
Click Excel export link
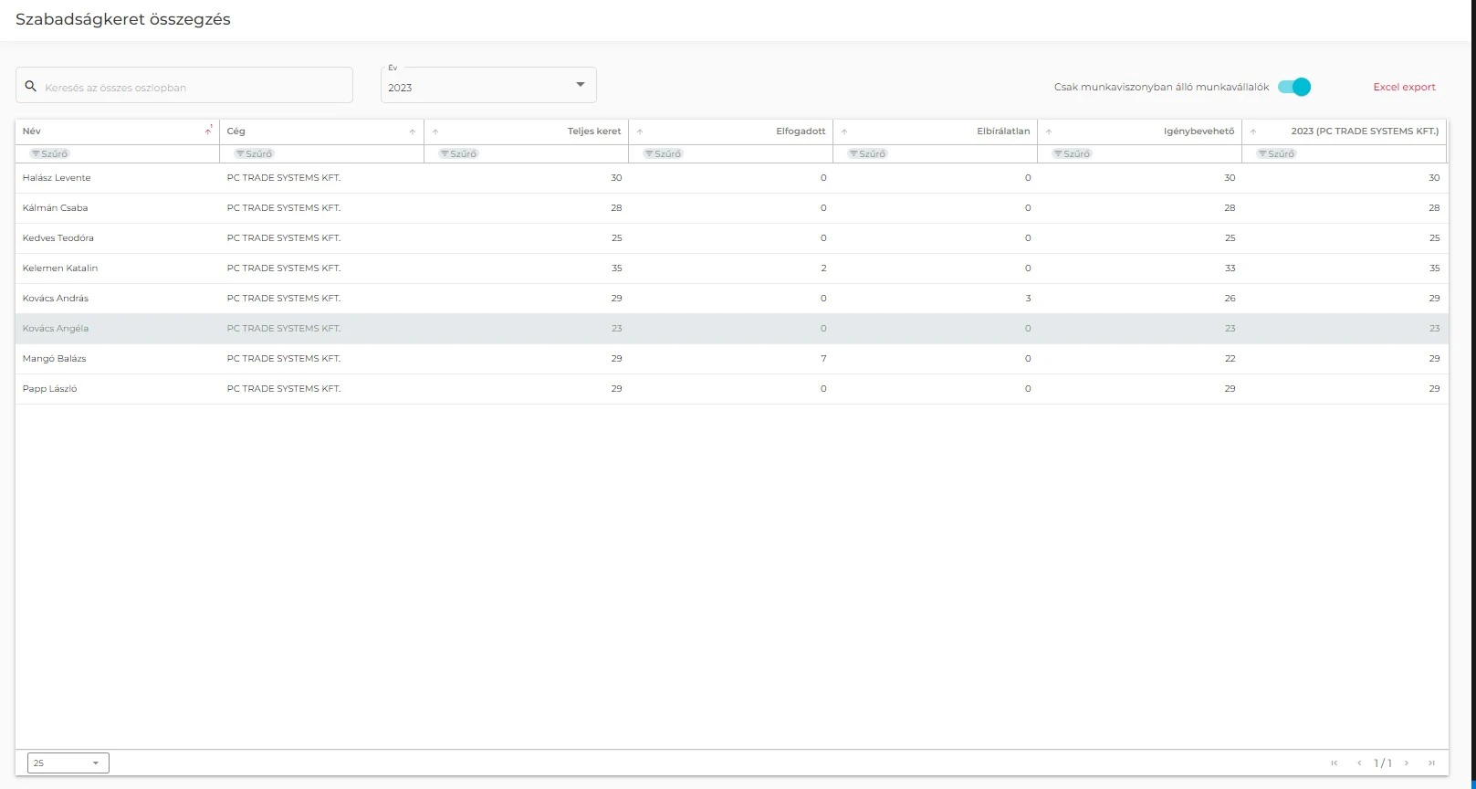[1404, 87]
